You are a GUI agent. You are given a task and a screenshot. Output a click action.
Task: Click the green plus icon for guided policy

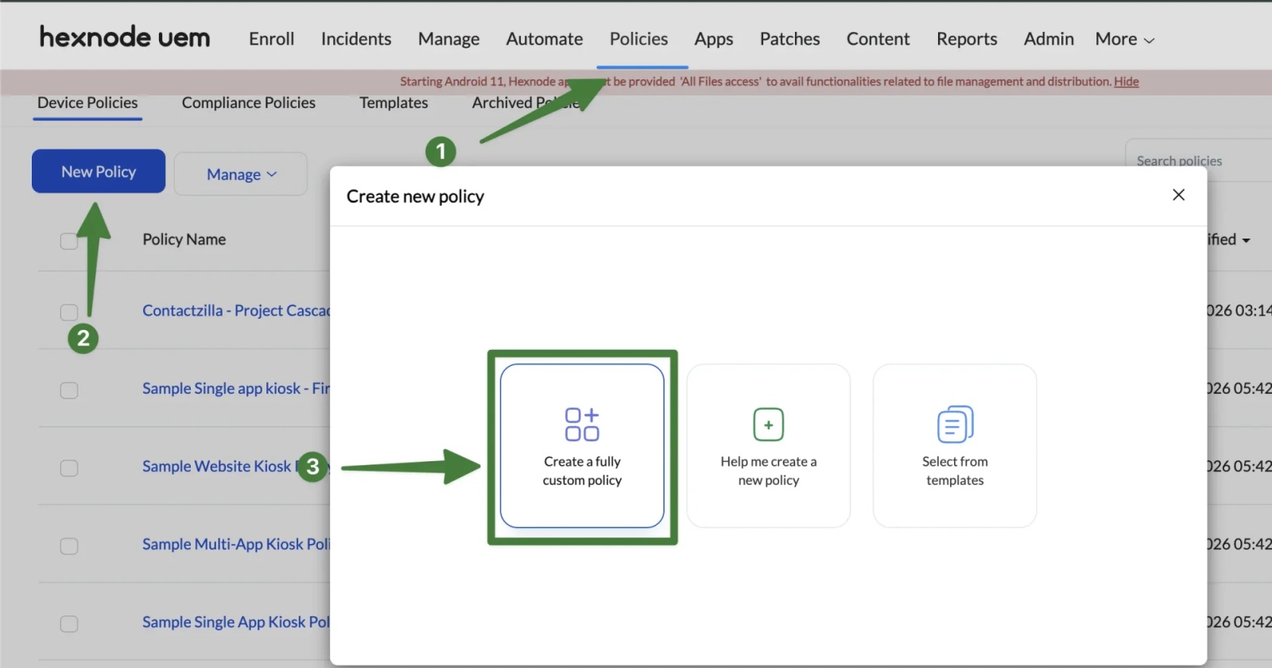coord(768,425)
